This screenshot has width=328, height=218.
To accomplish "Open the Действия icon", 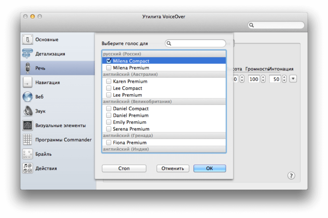I will tap(28, 168).
